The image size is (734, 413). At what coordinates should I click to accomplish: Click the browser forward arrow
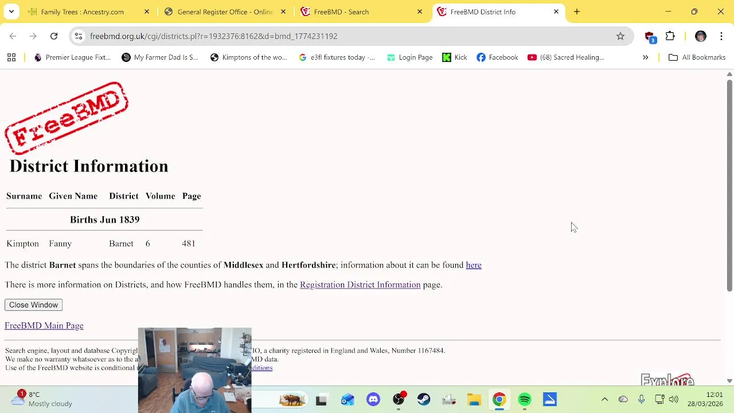click(x=33, y=36)
